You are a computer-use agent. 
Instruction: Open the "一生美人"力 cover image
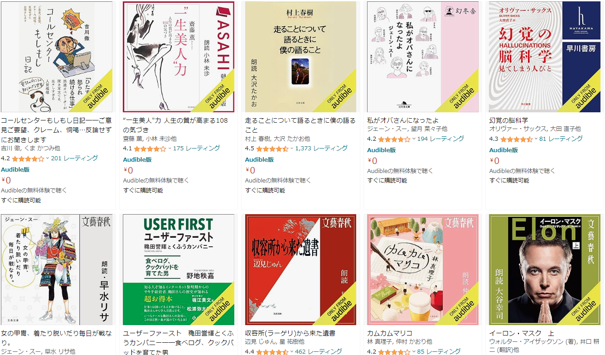tap(179, 57)
